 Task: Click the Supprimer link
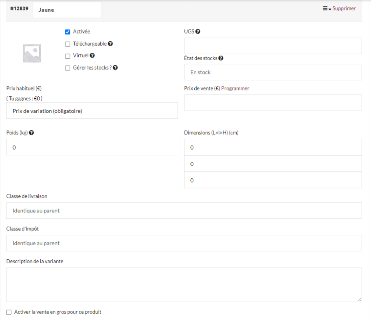[x=344, y=8]
